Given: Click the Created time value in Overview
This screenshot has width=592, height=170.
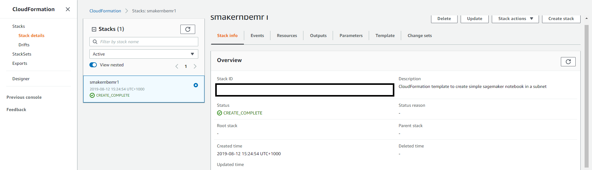Looking at the screenshot, I should 249,154.
